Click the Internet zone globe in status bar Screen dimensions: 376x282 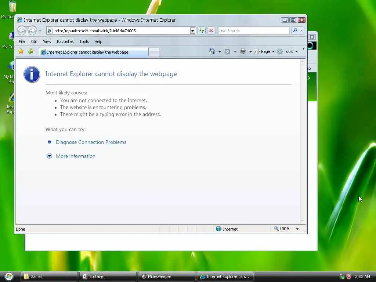click(218, 229)
